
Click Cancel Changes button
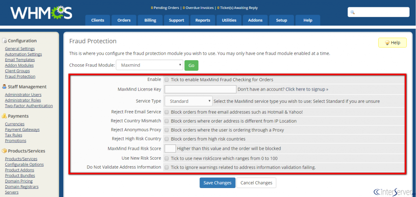point(256,183)
